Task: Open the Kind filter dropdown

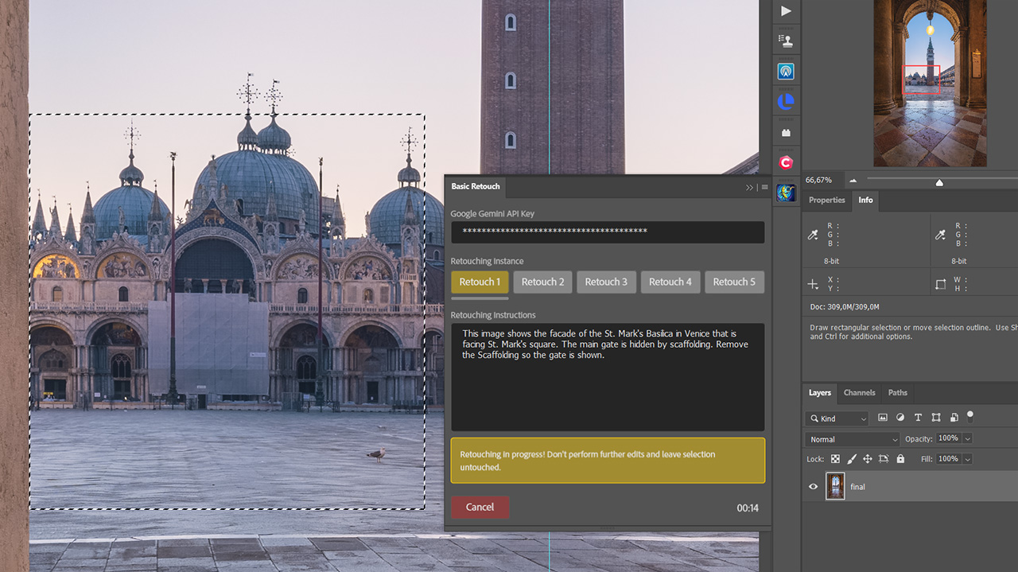Action: pyautogui.click(x=837, y=418)
